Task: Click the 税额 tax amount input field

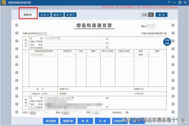Action: coord(157,55)
